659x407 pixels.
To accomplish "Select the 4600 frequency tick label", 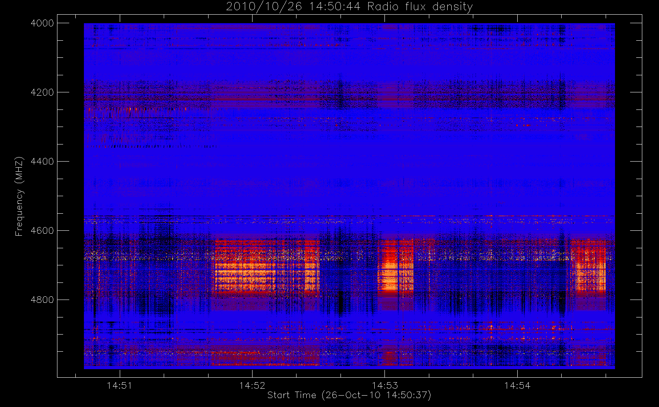I will click(x=42, y=231).
